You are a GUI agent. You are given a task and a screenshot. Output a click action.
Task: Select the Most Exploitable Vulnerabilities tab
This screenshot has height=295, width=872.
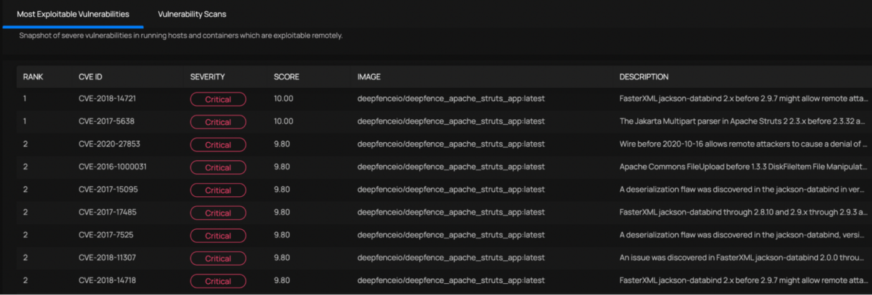coord(73,14)
